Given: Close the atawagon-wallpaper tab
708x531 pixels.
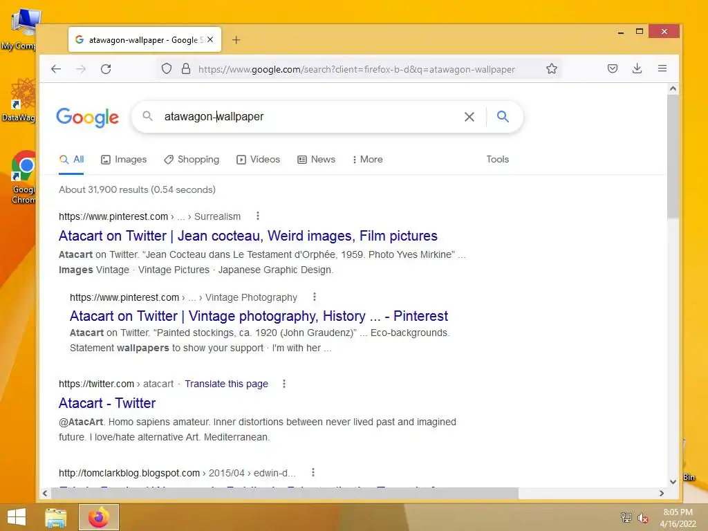Looking at the screenshot, I should [210, 39].
